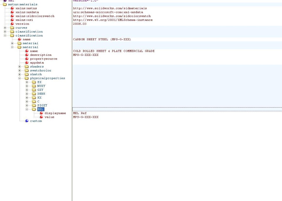Select the name node beside CARBON SHEET STEEL

[27, 39]
